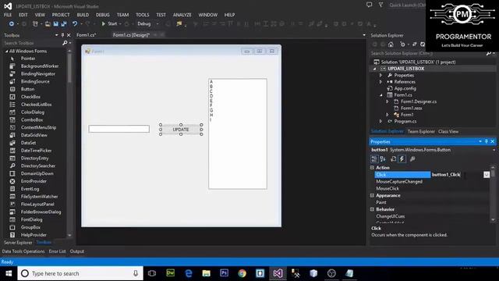Open the feedback notification icon
Image resolution: width=499 pixels, height=281 pixels.
(x=369, y=5)
